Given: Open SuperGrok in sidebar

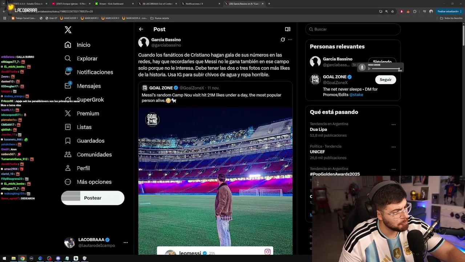Looking at the screenshot, I should 84,100.
